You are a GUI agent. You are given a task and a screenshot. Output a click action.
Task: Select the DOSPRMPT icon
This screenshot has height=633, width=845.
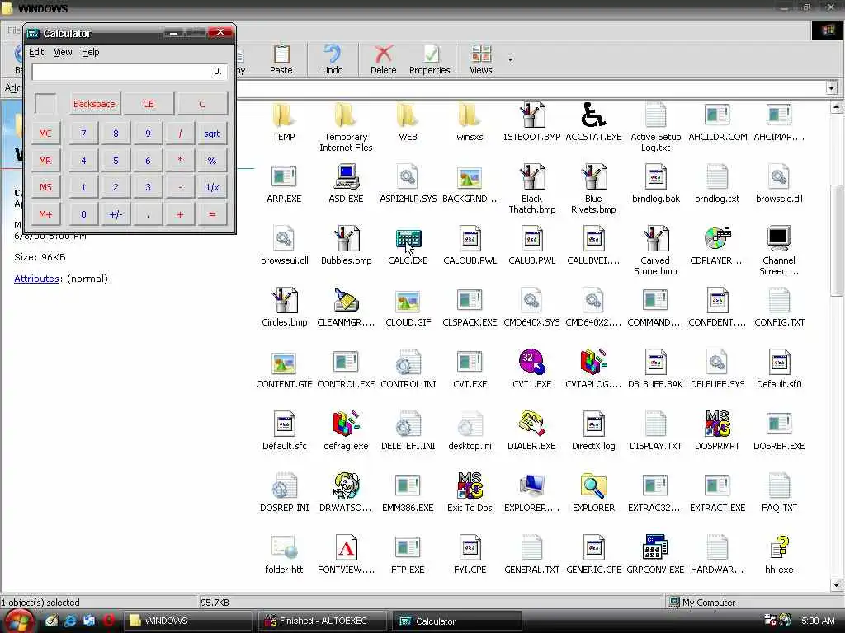[x=717, y=424]
